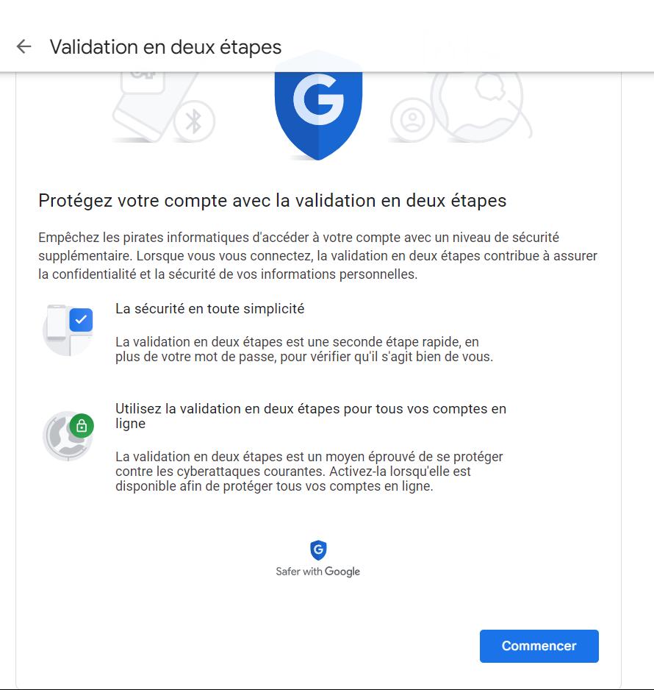
Task: Click the Bluetooth symbol illustration
Action: [194, 121]
